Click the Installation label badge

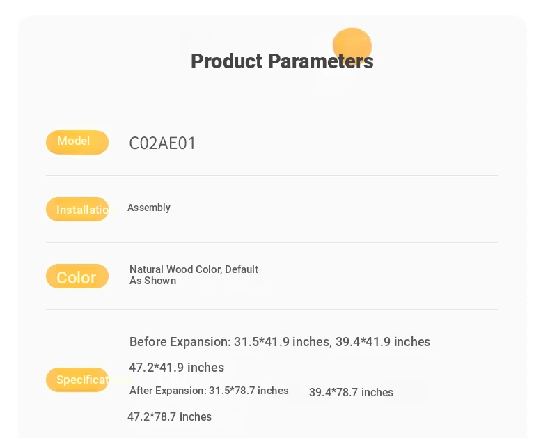[77, 209]
